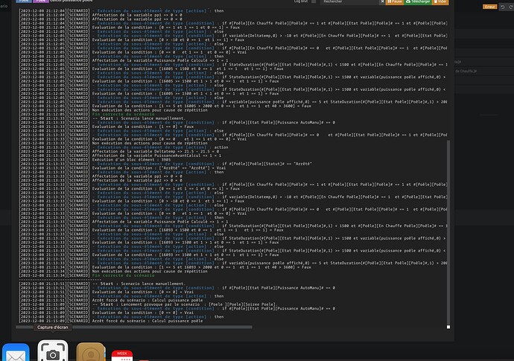Viewport: 514px width, 361px height.
Task: Open the Calendar icon in Dock
Action: (x=122, y=356)
